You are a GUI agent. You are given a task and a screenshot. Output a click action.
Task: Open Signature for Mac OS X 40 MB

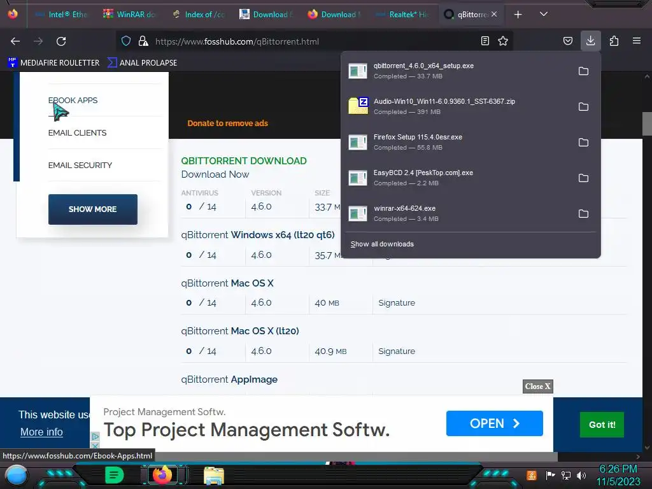click(397, 302)
